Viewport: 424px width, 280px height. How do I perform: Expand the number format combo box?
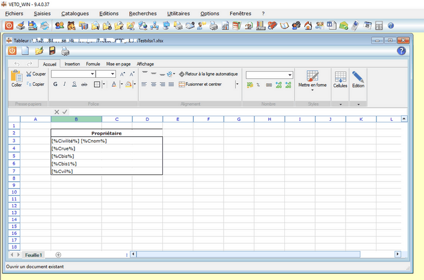click(x=290, y=75)
